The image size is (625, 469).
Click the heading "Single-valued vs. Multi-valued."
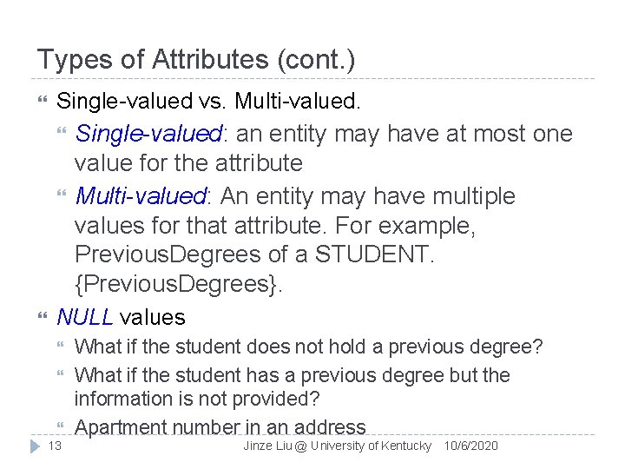pyautogui.click(x=207, y=102)
